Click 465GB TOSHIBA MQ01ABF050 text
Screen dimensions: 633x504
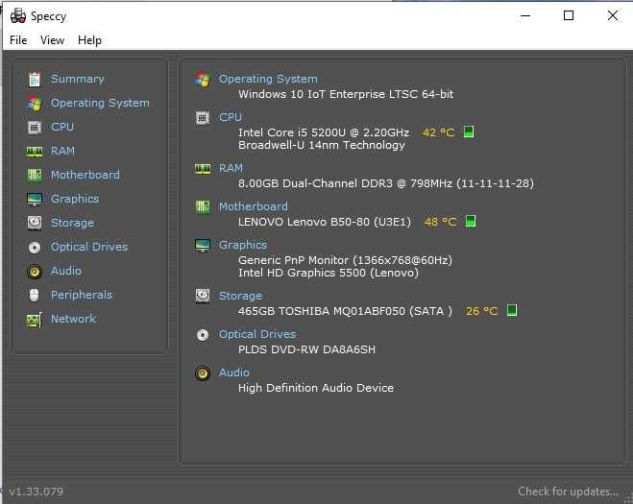[x=346, y=311]
